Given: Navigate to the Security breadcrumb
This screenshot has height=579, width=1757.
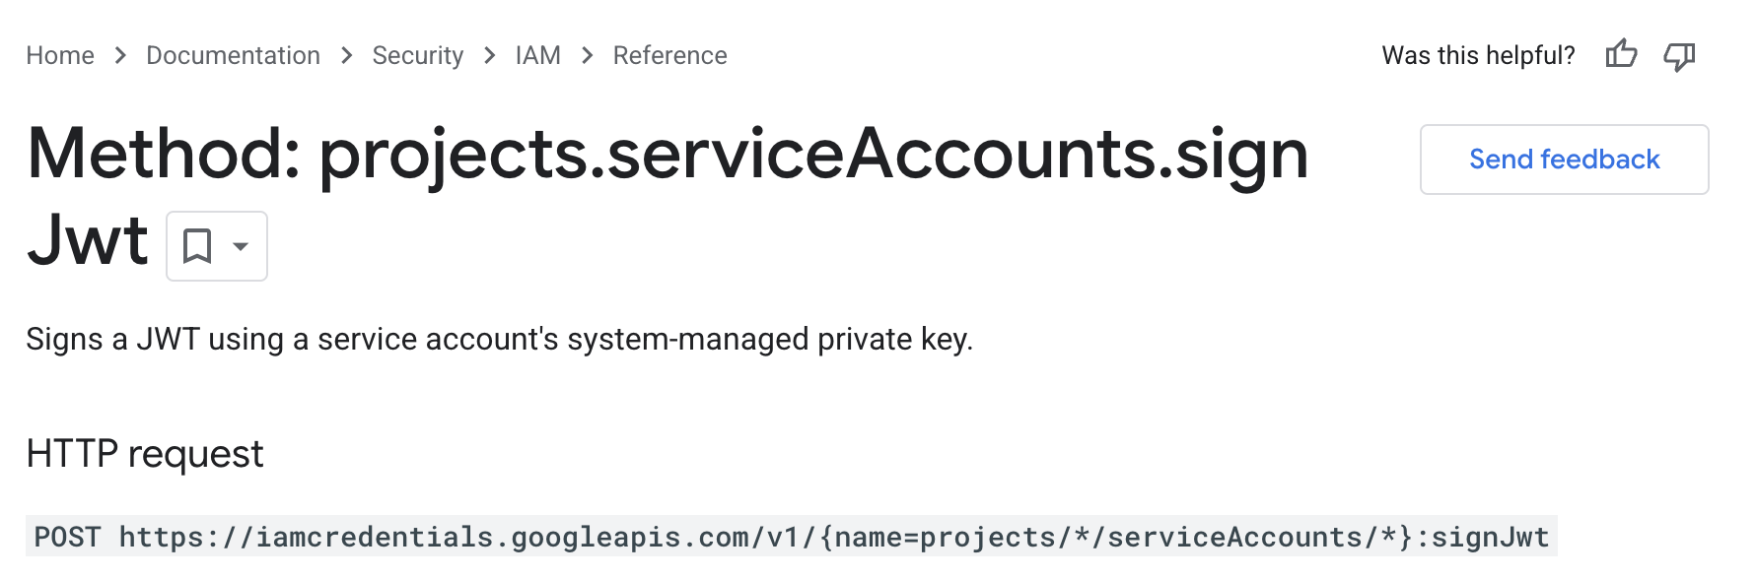Looking at the screenshot, I should (x=417, y=55).
